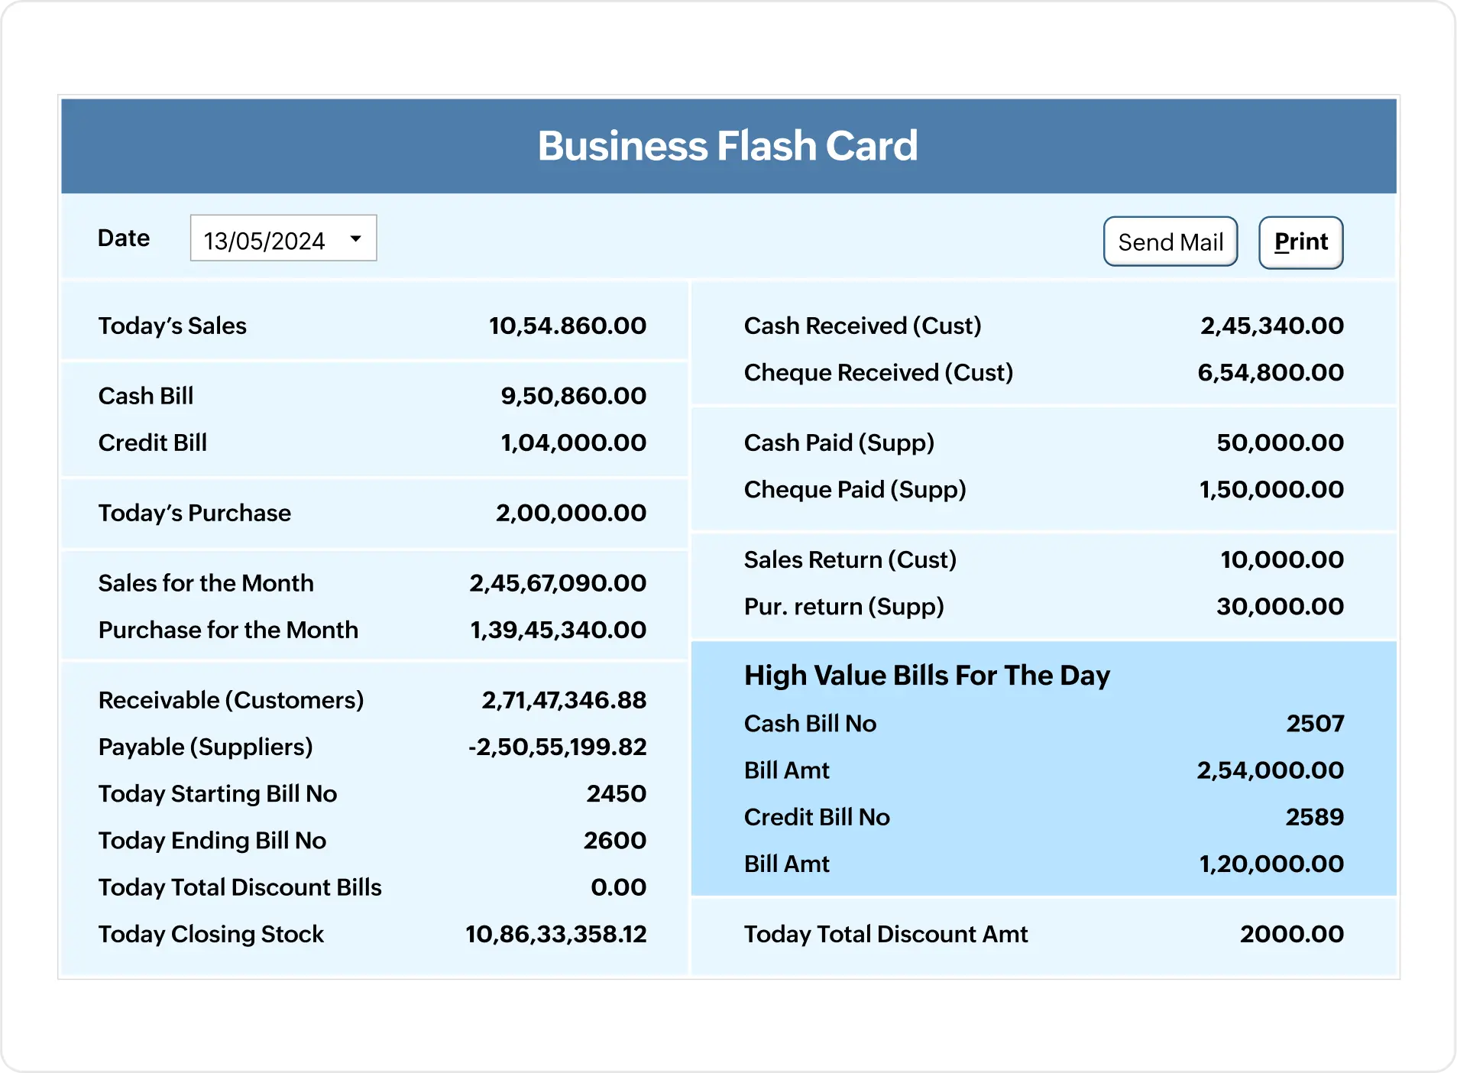Screen dimensions: 1457x1073
Task: Select Today Closing Stock value
Action: click(x=555, y=934)
